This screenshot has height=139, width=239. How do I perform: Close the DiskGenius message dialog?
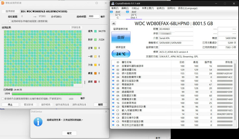[x=106, y=111]
